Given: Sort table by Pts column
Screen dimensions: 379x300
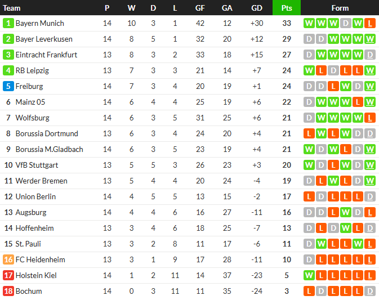Looking at the screenshot, I should (287, 8).
